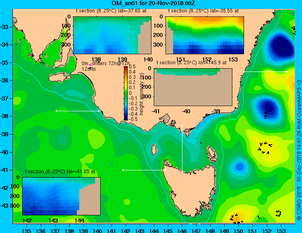
Task: Click the 0.5 value on the colorbar
Action: (132, 67)
